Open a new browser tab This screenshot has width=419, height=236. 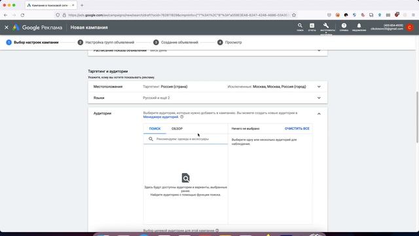pyautogui.click(x=82, y=5)
